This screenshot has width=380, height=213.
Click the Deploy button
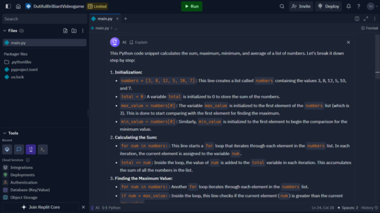click(x=329, y=6)
